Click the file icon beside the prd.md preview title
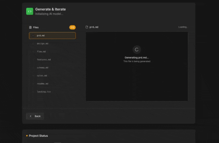Screen dimensions: 219x143 tap(87, 27)
